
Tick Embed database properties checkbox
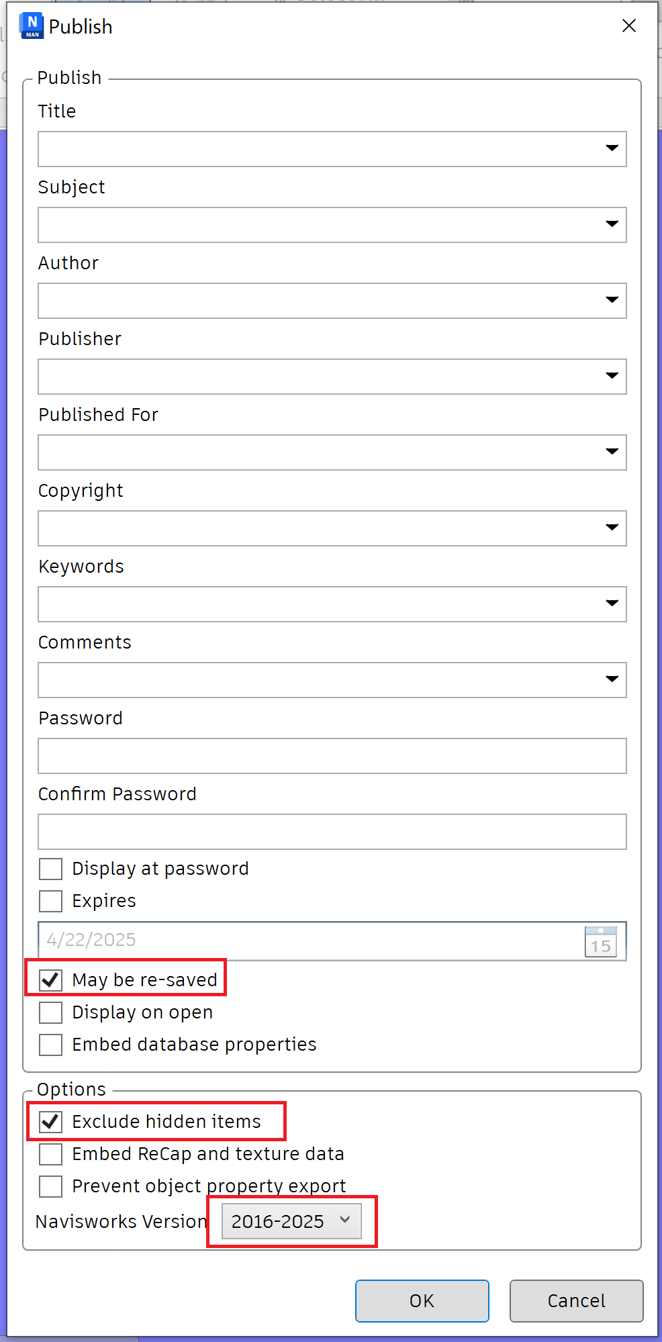point(51,1045)
